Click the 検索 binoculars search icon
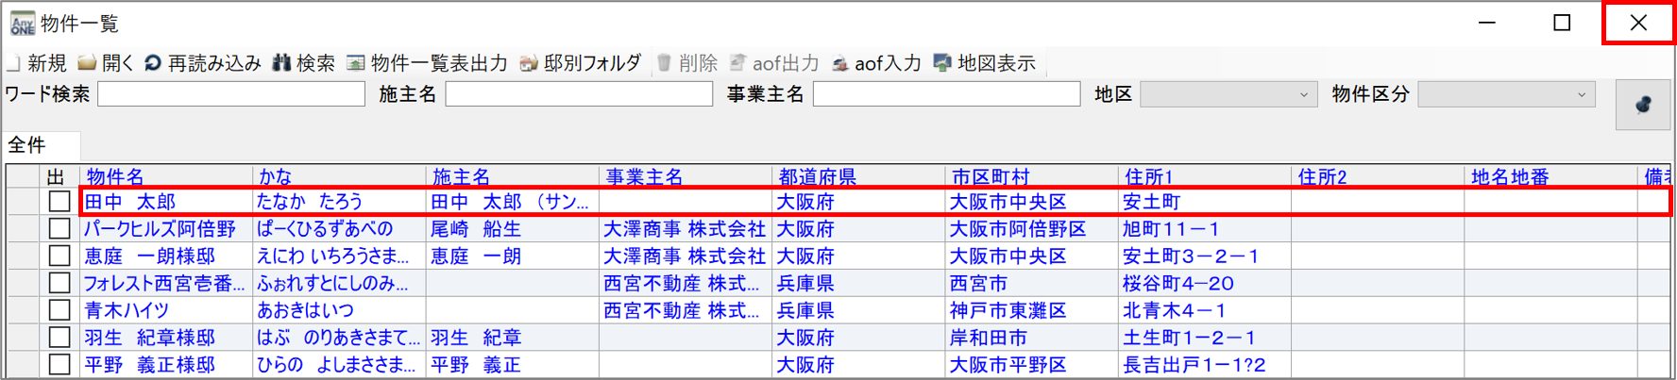The image size is (1677, 380). pos(281,63)
